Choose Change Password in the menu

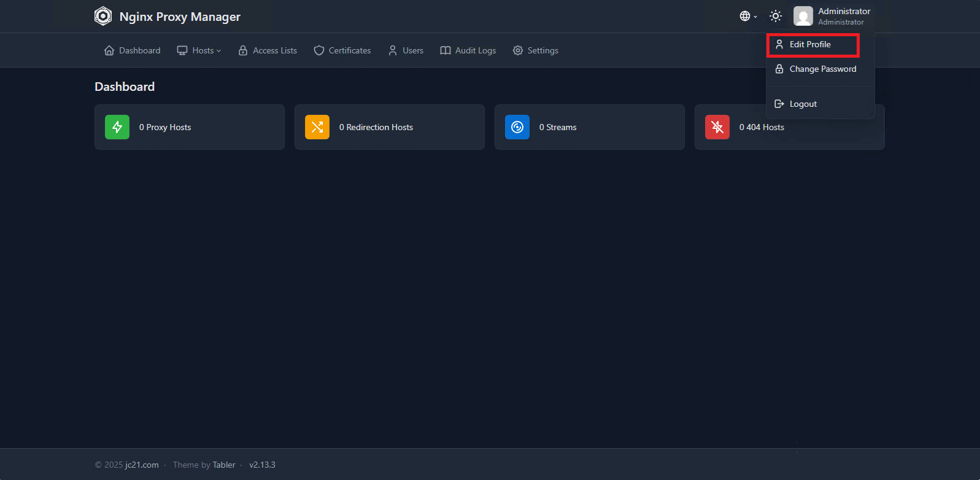click(x=822, y=69)
